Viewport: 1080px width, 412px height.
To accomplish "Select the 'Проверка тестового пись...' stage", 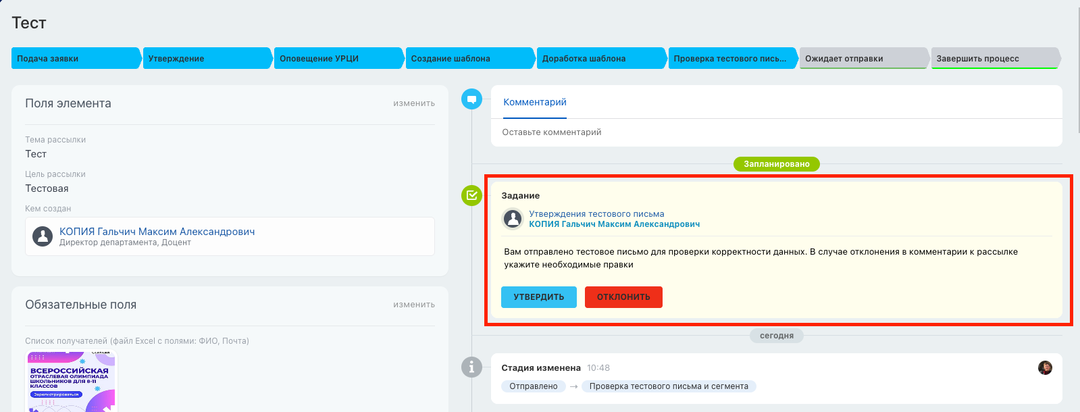I will point(733,58).
